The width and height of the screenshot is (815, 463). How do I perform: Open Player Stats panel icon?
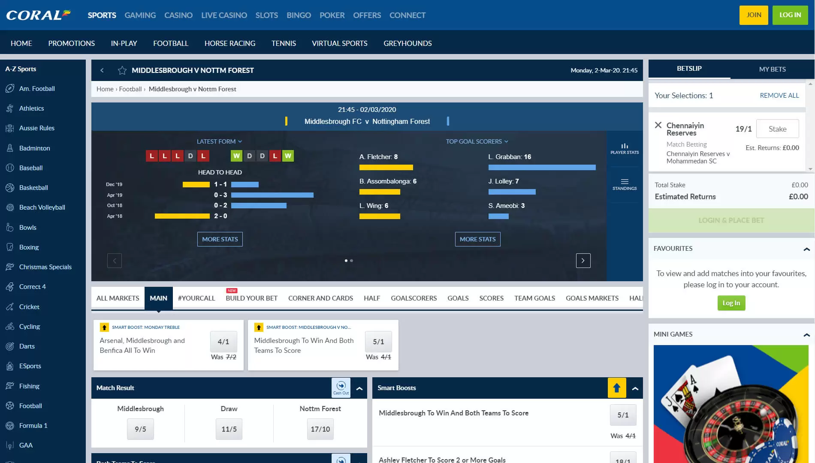pyautogui.click(x=624, y=148)
